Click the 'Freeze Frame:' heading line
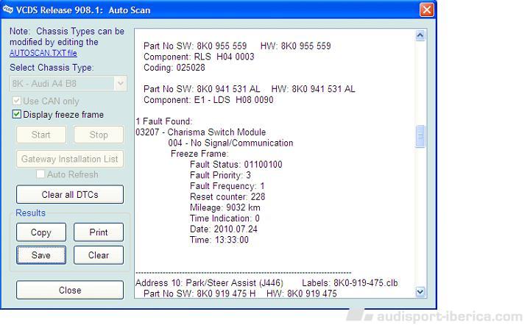This screenshot has width=530, height=331. pos(199,154)
